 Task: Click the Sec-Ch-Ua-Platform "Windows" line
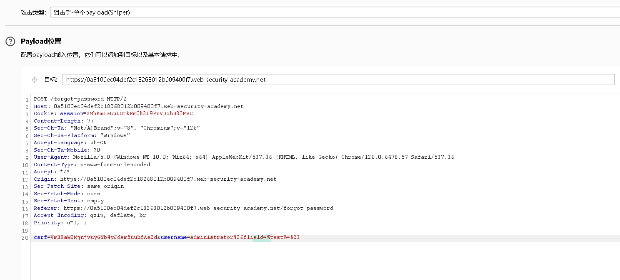(x=82, y=135)
